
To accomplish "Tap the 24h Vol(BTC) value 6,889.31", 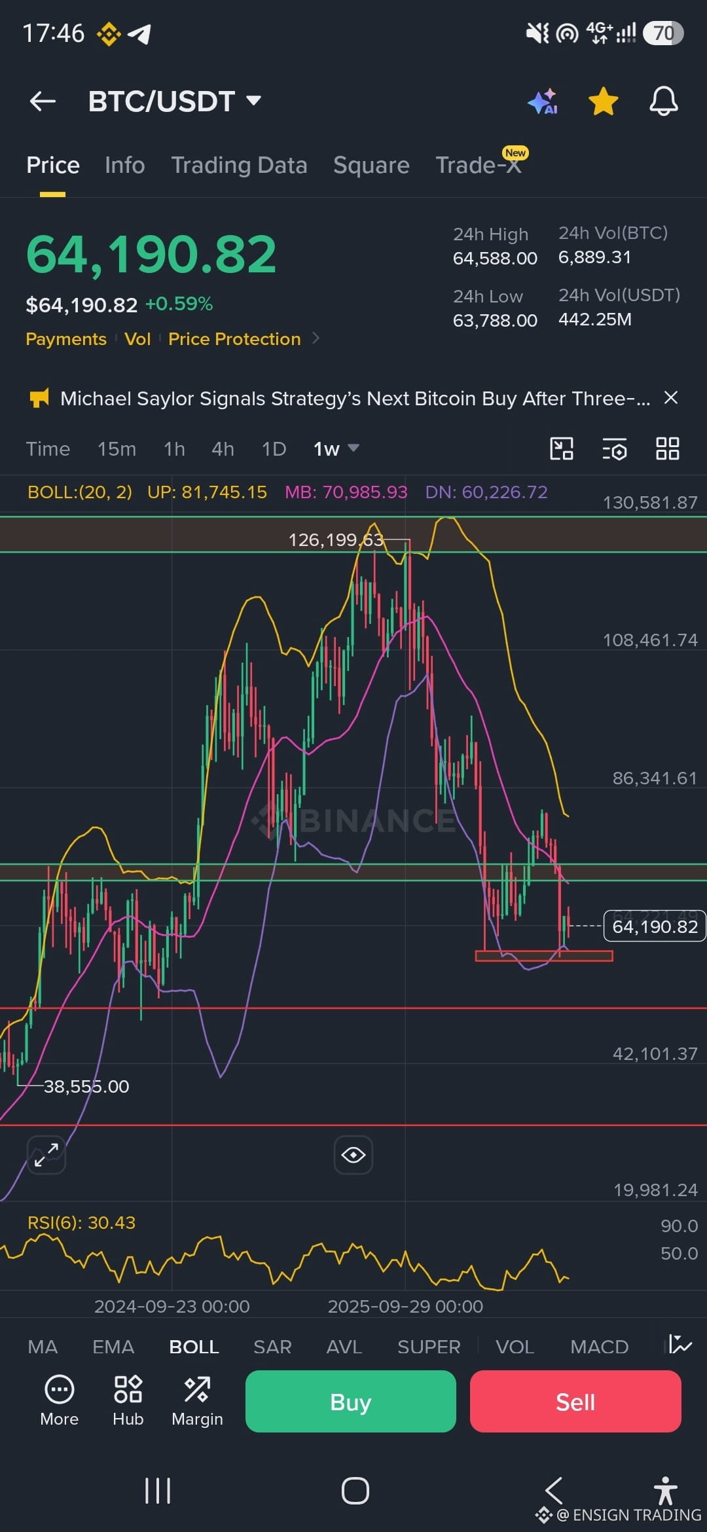I will [x=594, y=257].
